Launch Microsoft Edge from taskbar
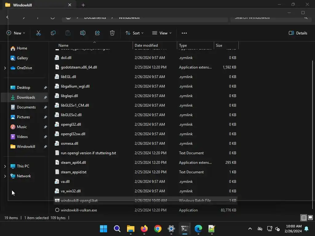Viewport: 315px width, 236px height. point(198,229)
